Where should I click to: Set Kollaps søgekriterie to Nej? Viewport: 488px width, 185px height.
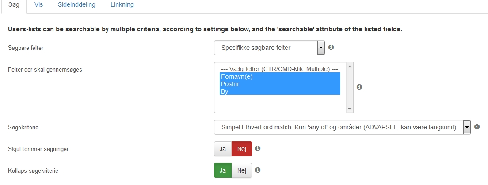pos(241,170)
